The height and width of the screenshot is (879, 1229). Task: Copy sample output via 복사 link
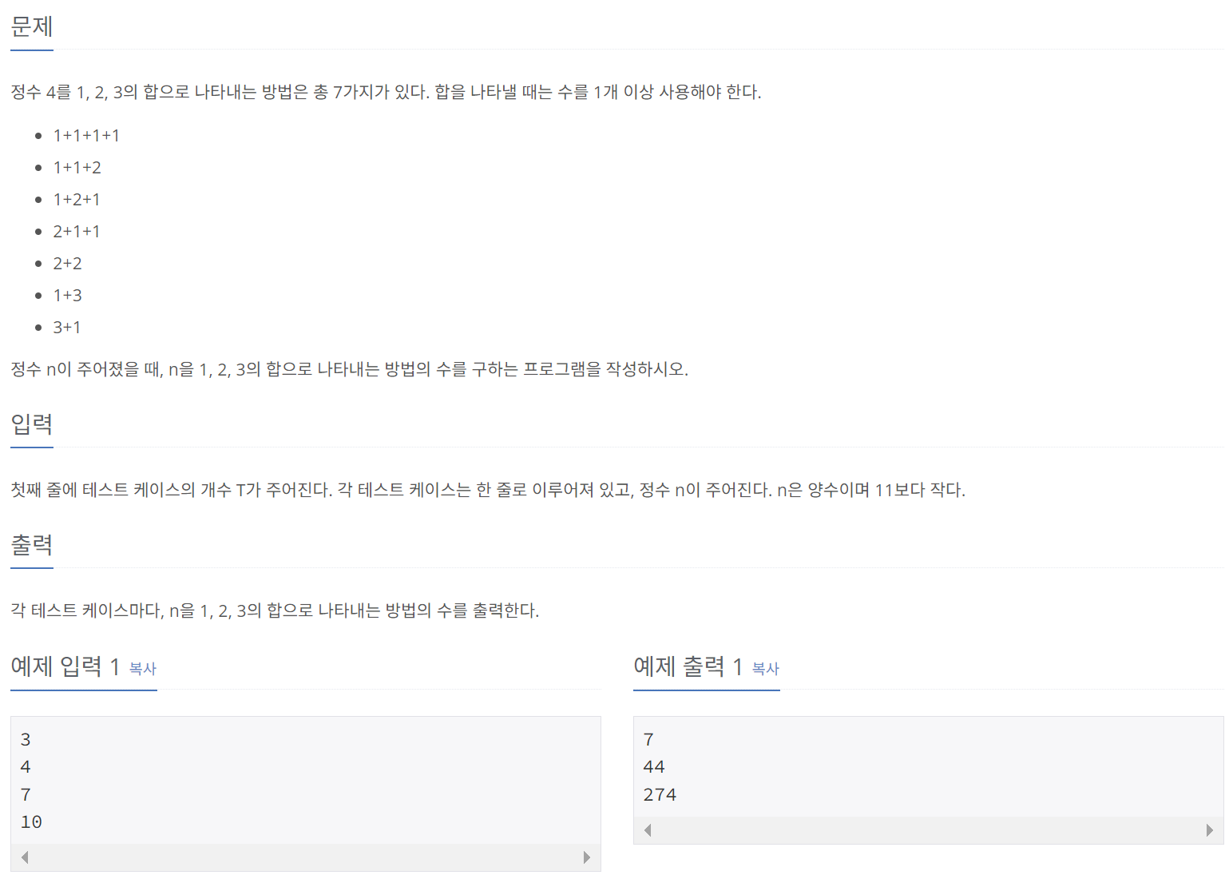pyautogui.click(x=766, y=669)
